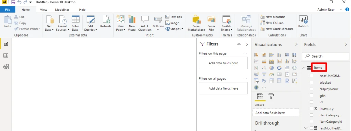Image resolution: width=351 pixels, height=131 pixels.
Task: Add a Map (globe) visual
Action: [294, 68]
